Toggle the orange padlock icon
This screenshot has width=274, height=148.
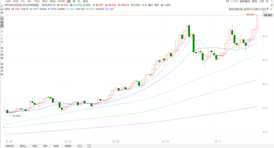[271, 9]
